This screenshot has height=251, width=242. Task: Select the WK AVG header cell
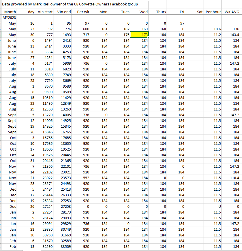click(232, 12)
